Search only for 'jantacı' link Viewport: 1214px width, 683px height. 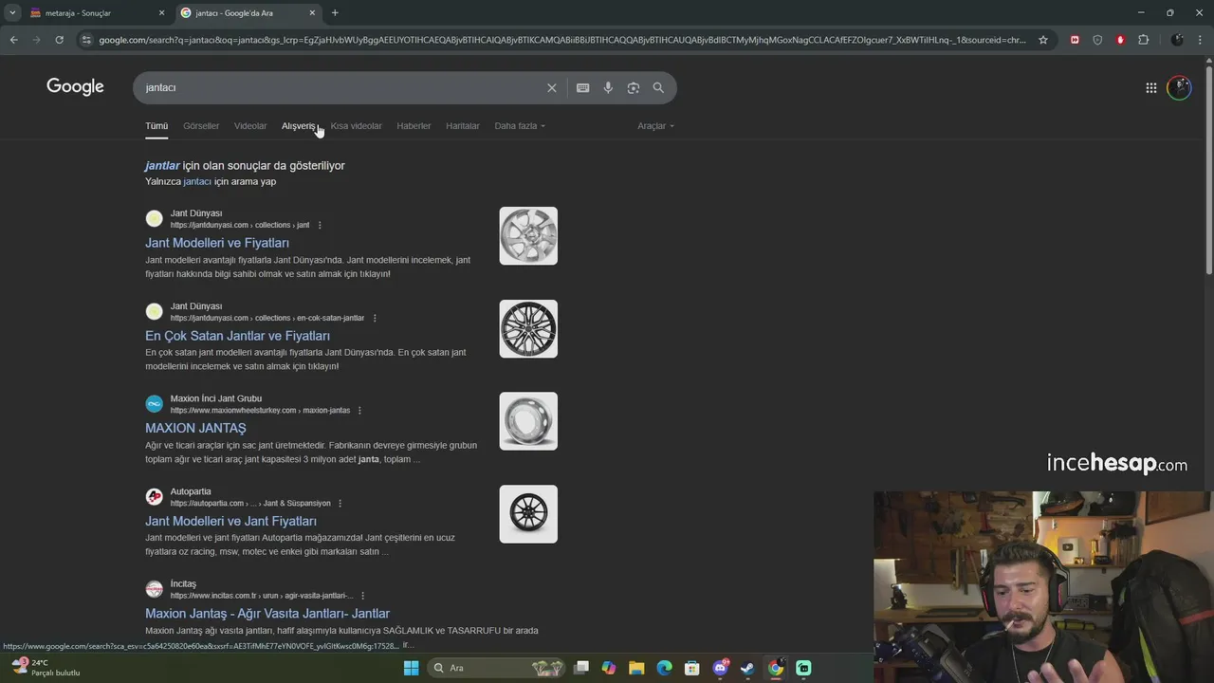[197, 181]
